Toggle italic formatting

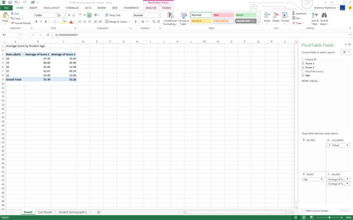point(41,22)
